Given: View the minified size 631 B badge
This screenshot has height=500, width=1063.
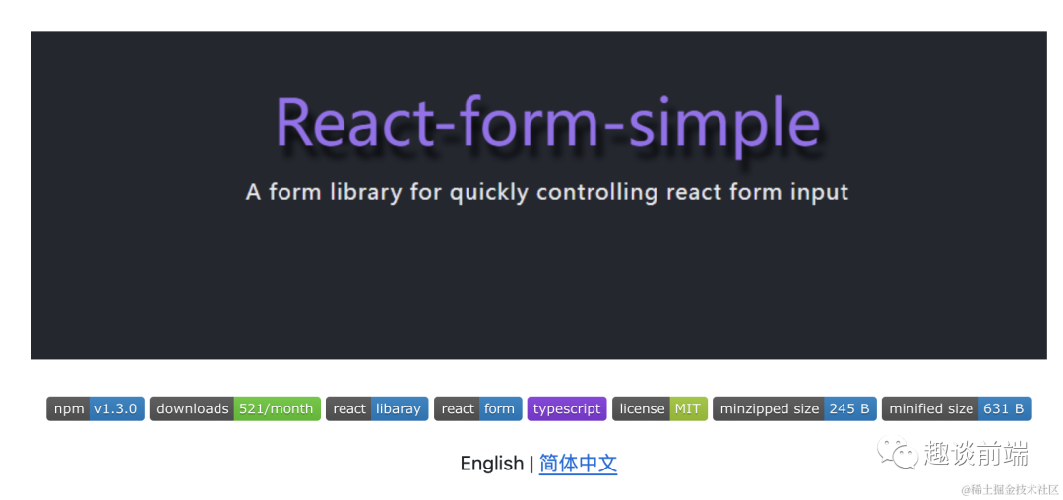Looking at the screenshot, I should tap(956, 408).
